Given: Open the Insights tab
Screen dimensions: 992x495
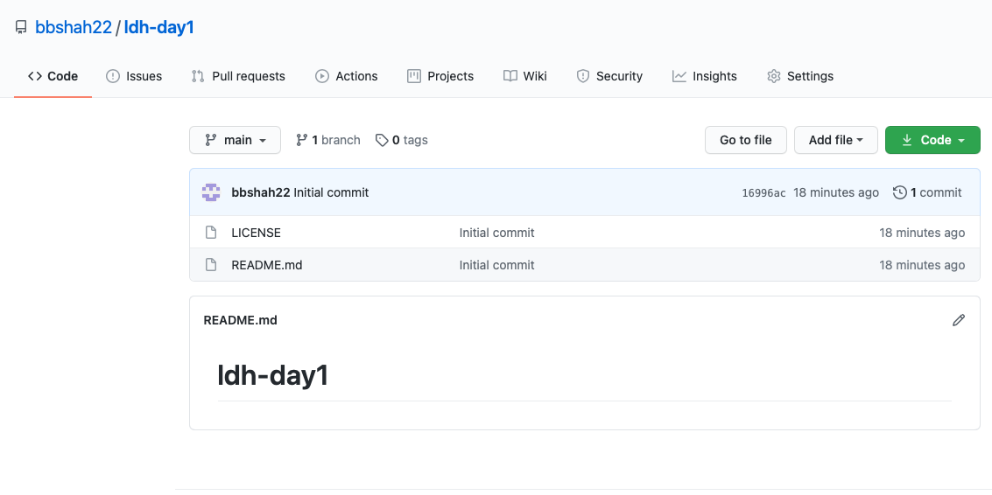Looking at the screenshot, I should (704, 76).
